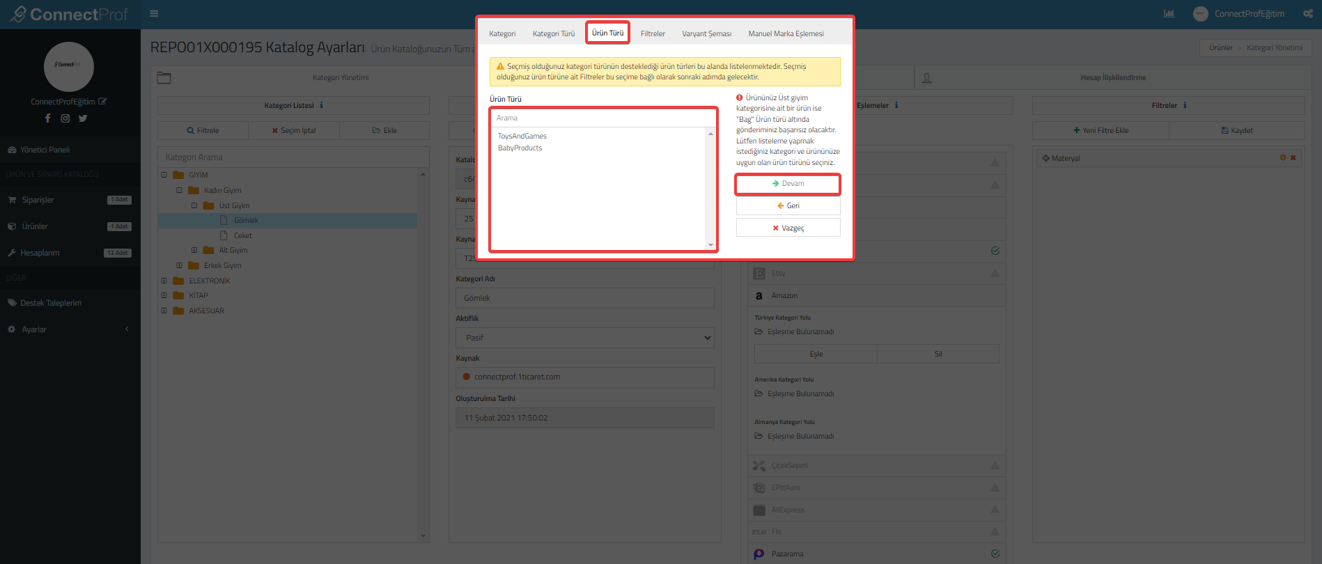Select Gömlek in the category tree
The image size is (1322, 564).
coord(246,221)
